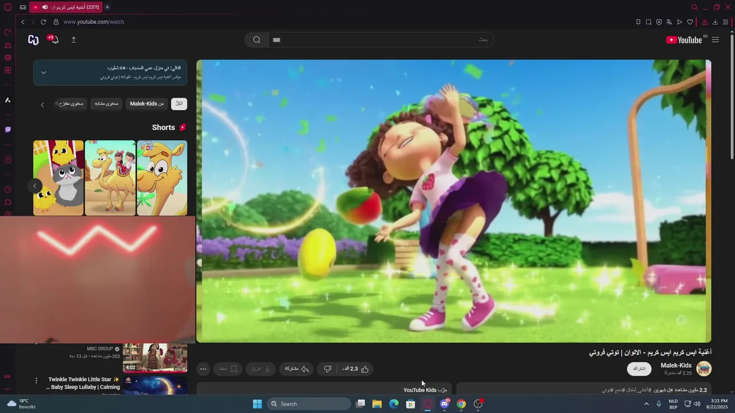Open the player panel in the sidebar
735x413 pixels.
[8, 160]
